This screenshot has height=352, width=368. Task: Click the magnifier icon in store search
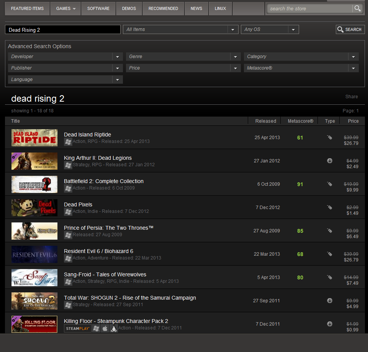click(x=357, y=8)
